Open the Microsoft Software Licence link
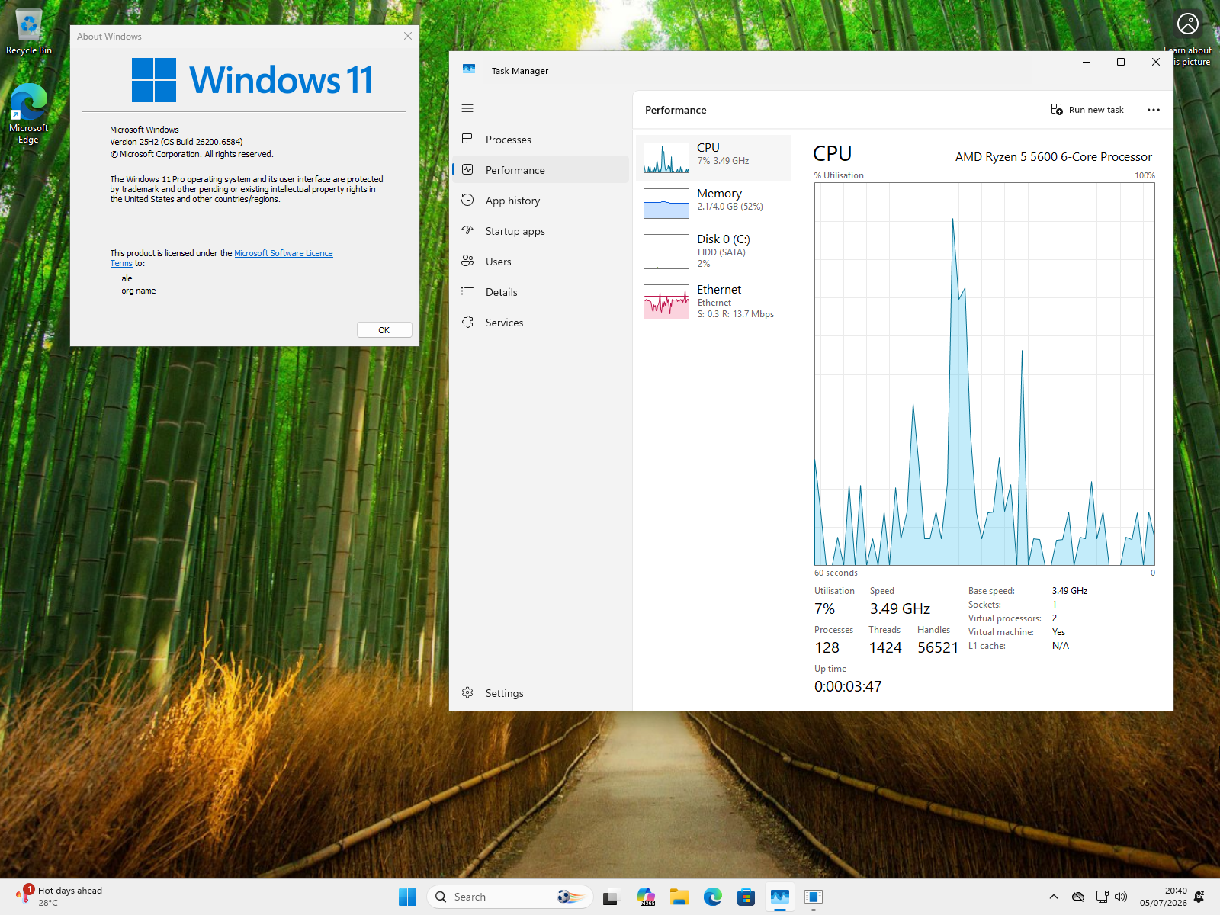The image size is (1220, 915). [x=284, y=253]
